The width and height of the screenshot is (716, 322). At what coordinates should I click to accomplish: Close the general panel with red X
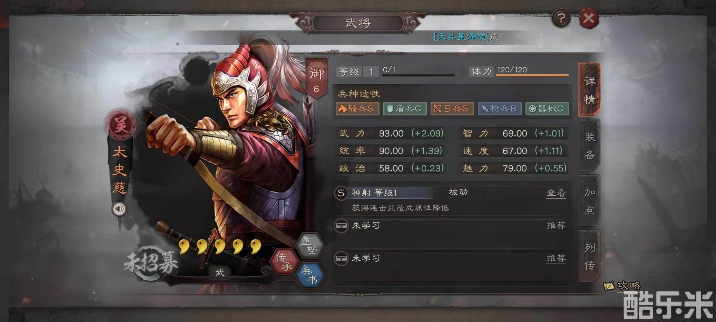[589, 18]
